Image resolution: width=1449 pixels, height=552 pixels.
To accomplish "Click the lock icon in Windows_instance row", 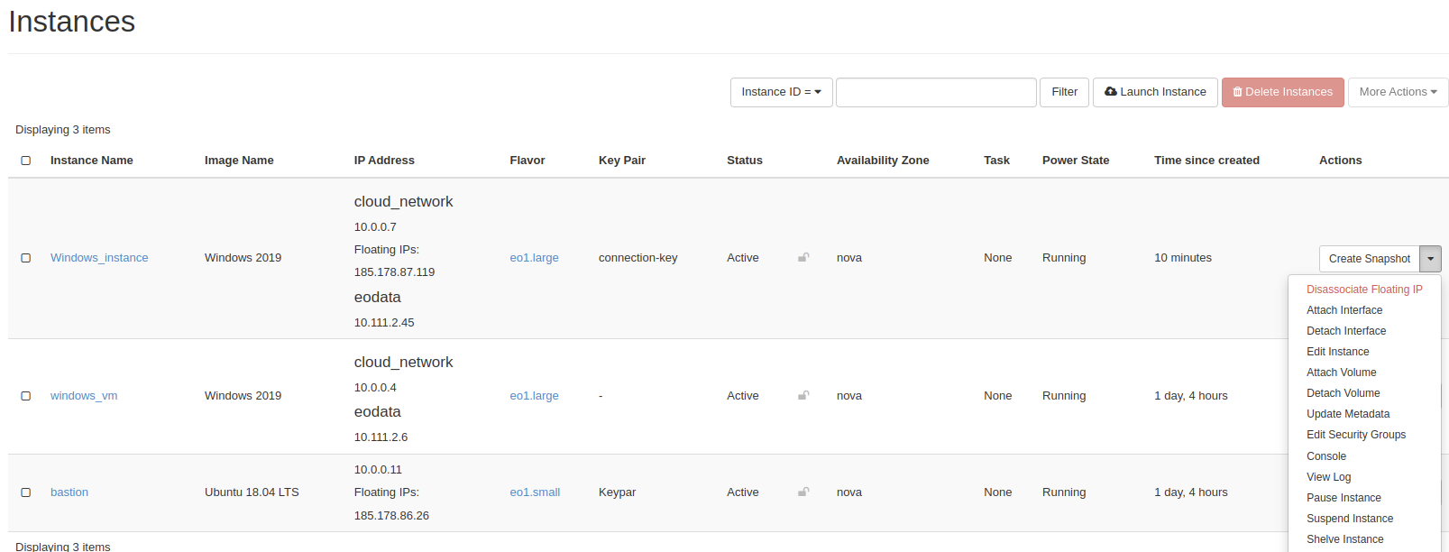I will click(803, 258).
